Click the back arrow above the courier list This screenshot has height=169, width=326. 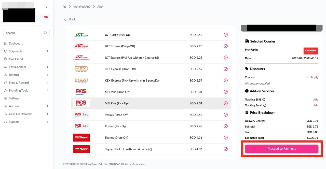click(x=65, y=19)
